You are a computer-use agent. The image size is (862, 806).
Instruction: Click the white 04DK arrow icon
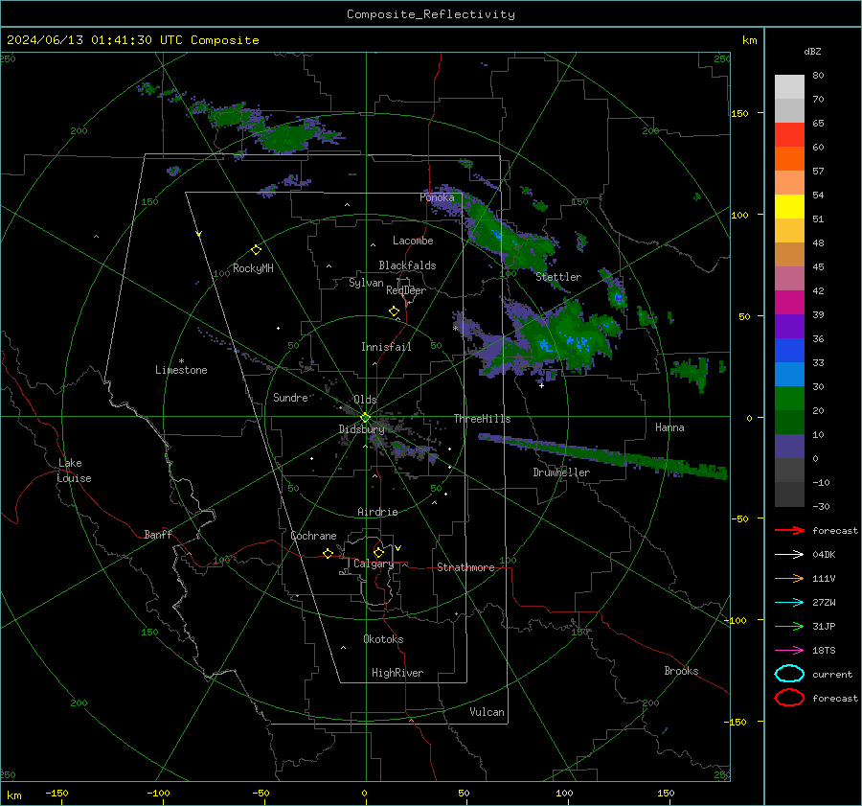point(789,554)
